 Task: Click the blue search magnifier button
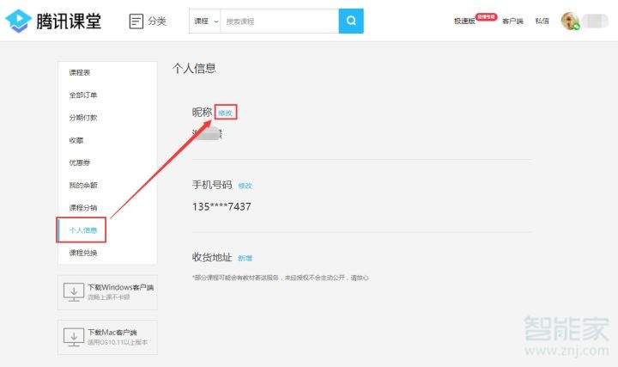(351, 21)
